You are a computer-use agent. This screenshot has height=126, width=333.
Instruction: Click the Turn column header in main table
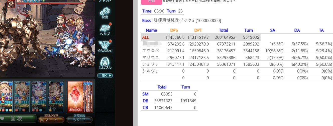point(249,30)
